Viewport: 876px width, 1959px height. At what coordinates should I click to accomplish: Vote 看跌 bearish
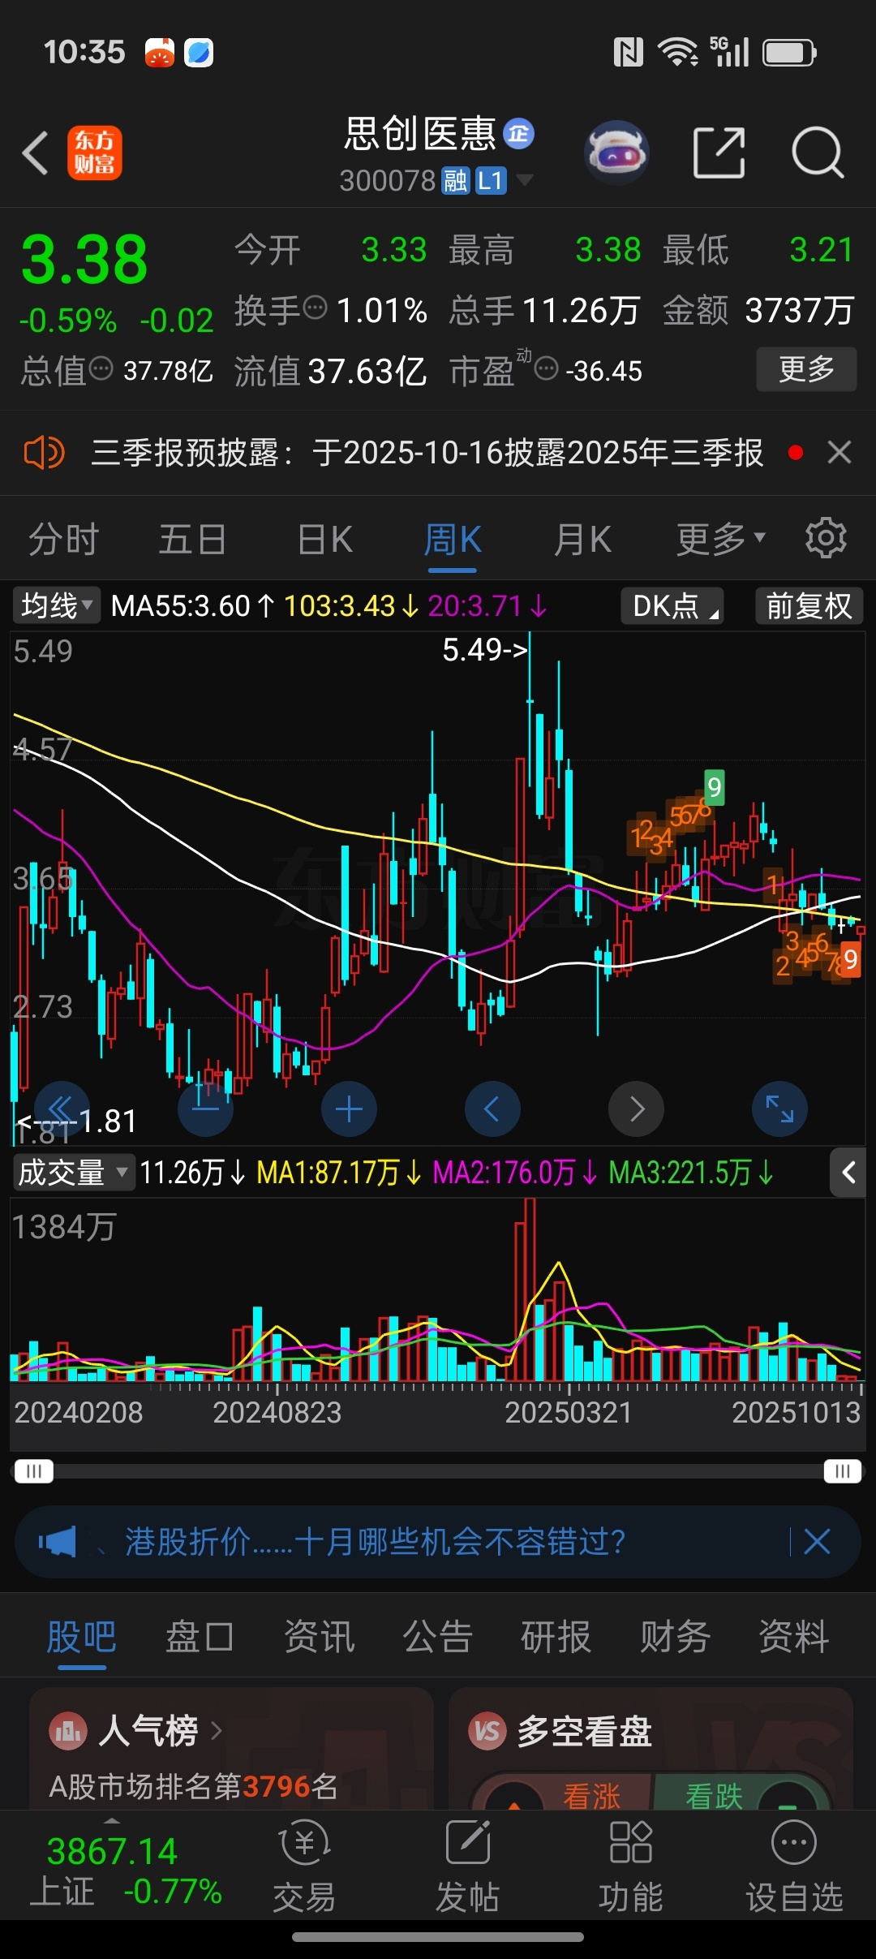click(x=714, y=1795)
